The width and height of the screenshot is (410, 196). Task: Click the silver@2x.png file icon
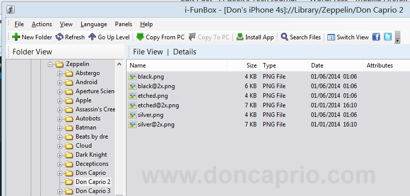(133, 124)
